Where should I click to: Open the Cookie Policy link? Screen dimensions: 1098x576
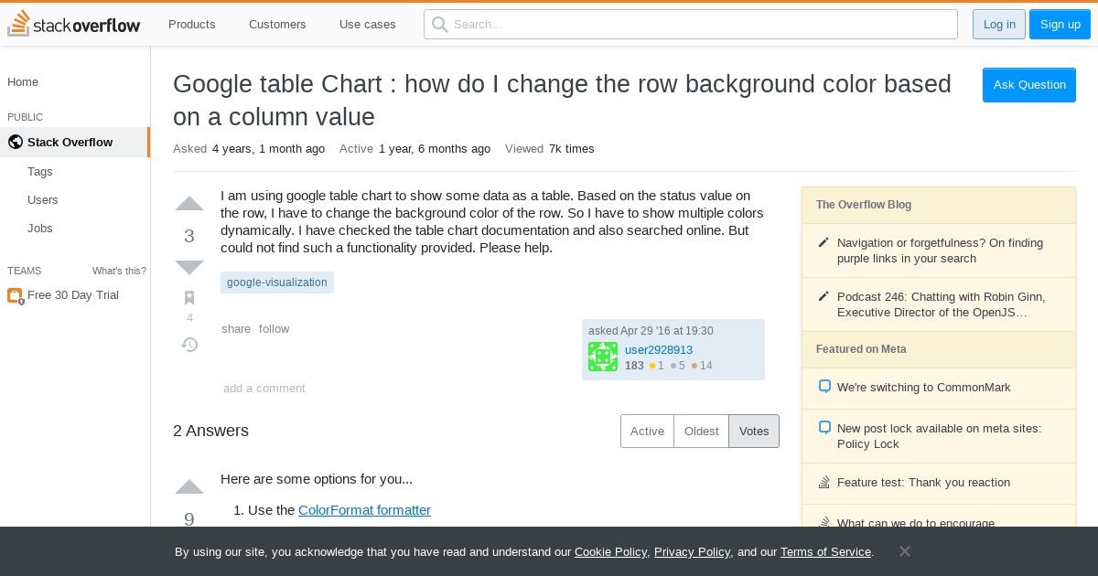pos(611,552)
